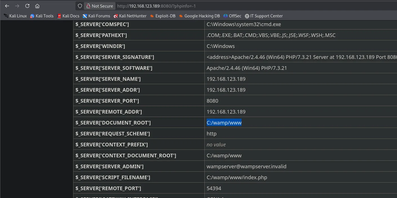Open the OffSec bookmark
Screen dimensions: 397x198
coord(232,16)
